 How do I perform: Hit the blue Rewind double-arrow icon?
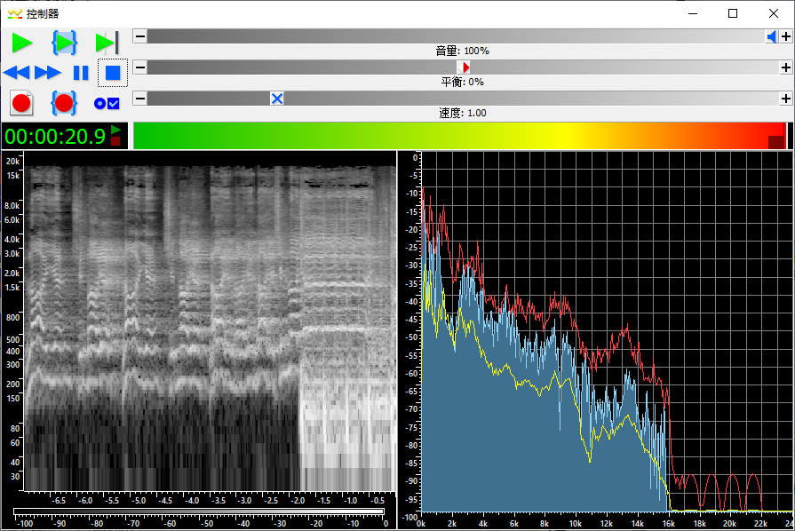pyautogui.click(x=17, y=73)
